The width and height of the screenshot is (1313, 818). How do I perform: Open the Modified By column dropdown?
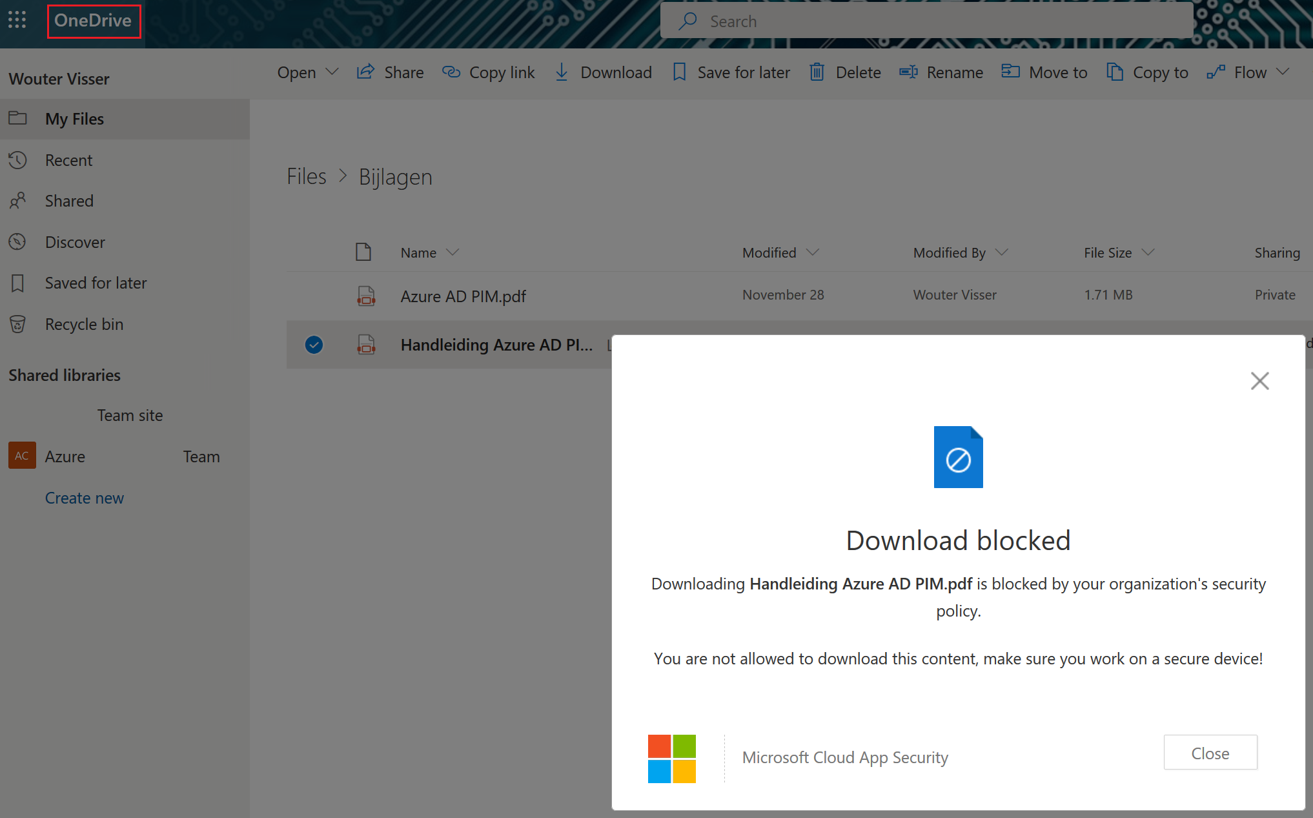point(1001,252)
